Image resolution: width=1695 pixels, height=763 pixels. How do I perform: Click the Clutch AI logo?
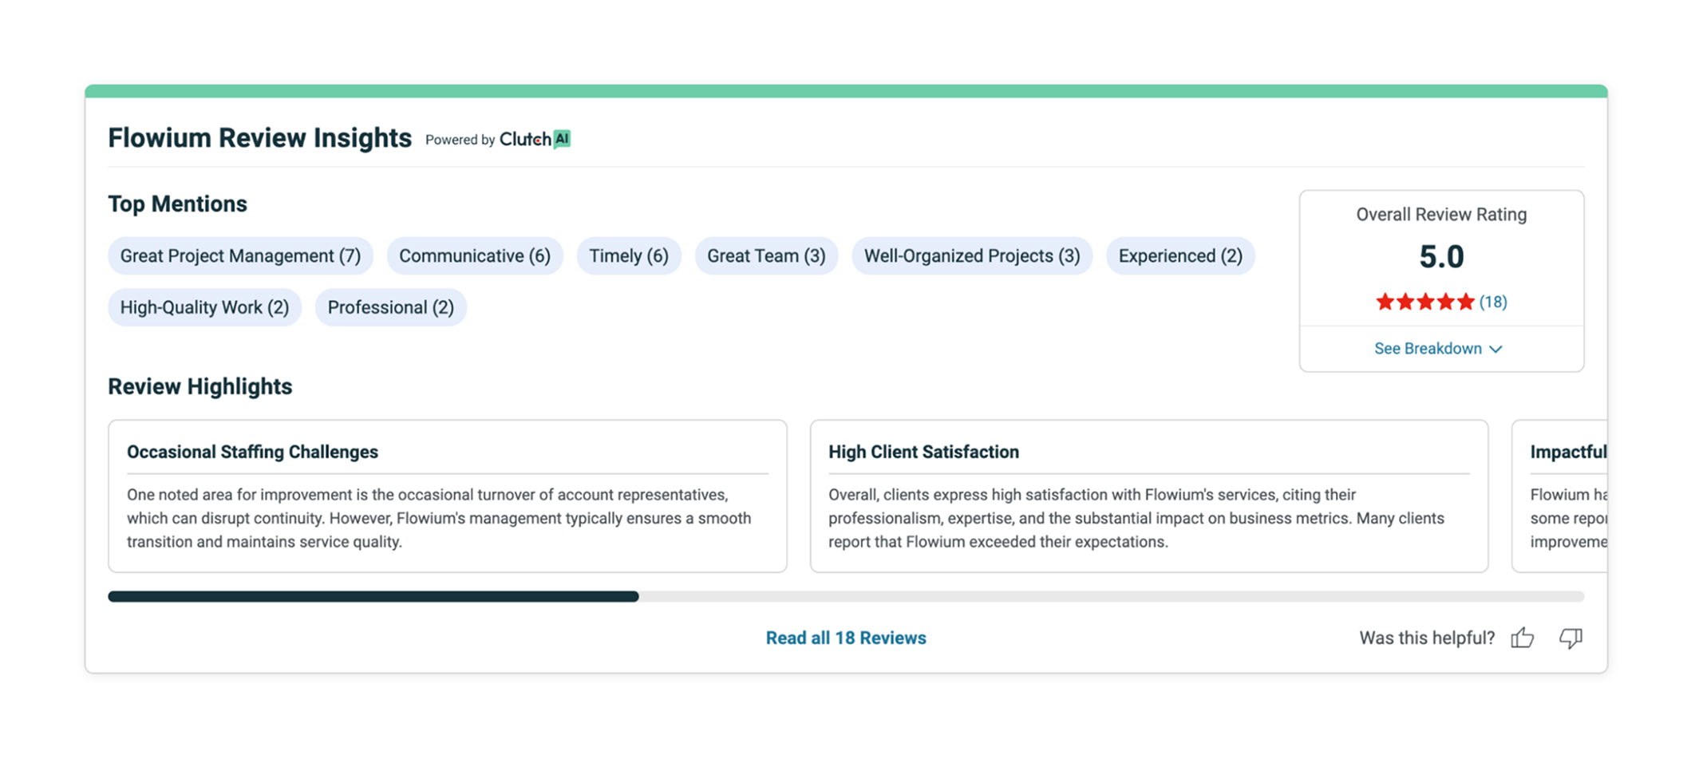[535, 139]
